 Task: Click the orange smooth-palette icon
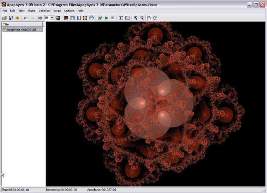pyautogui.click(x=17, y=18)
